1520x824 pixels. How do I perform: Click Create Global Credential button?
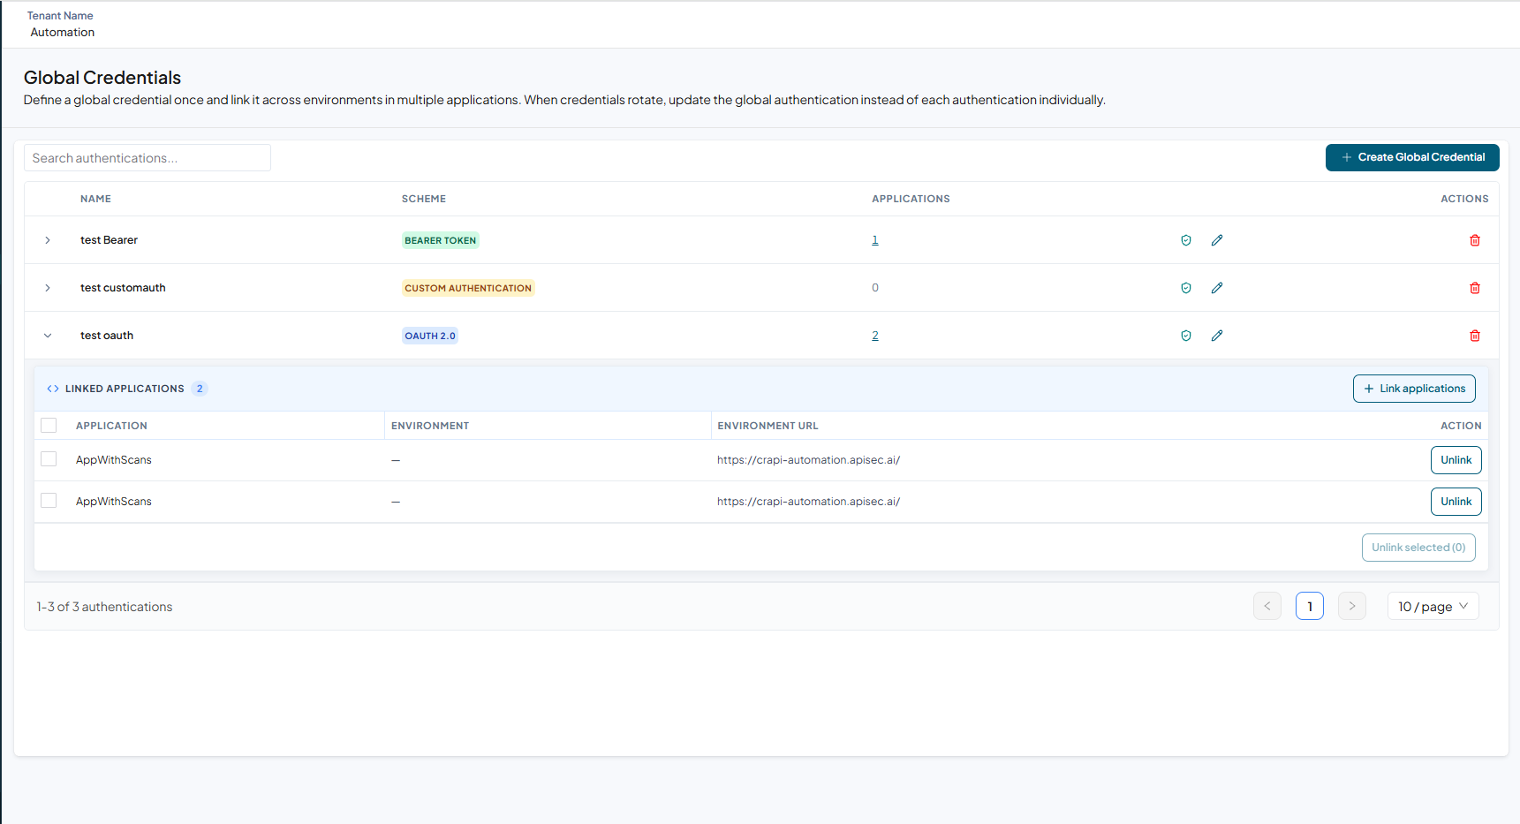(1412, 157)
